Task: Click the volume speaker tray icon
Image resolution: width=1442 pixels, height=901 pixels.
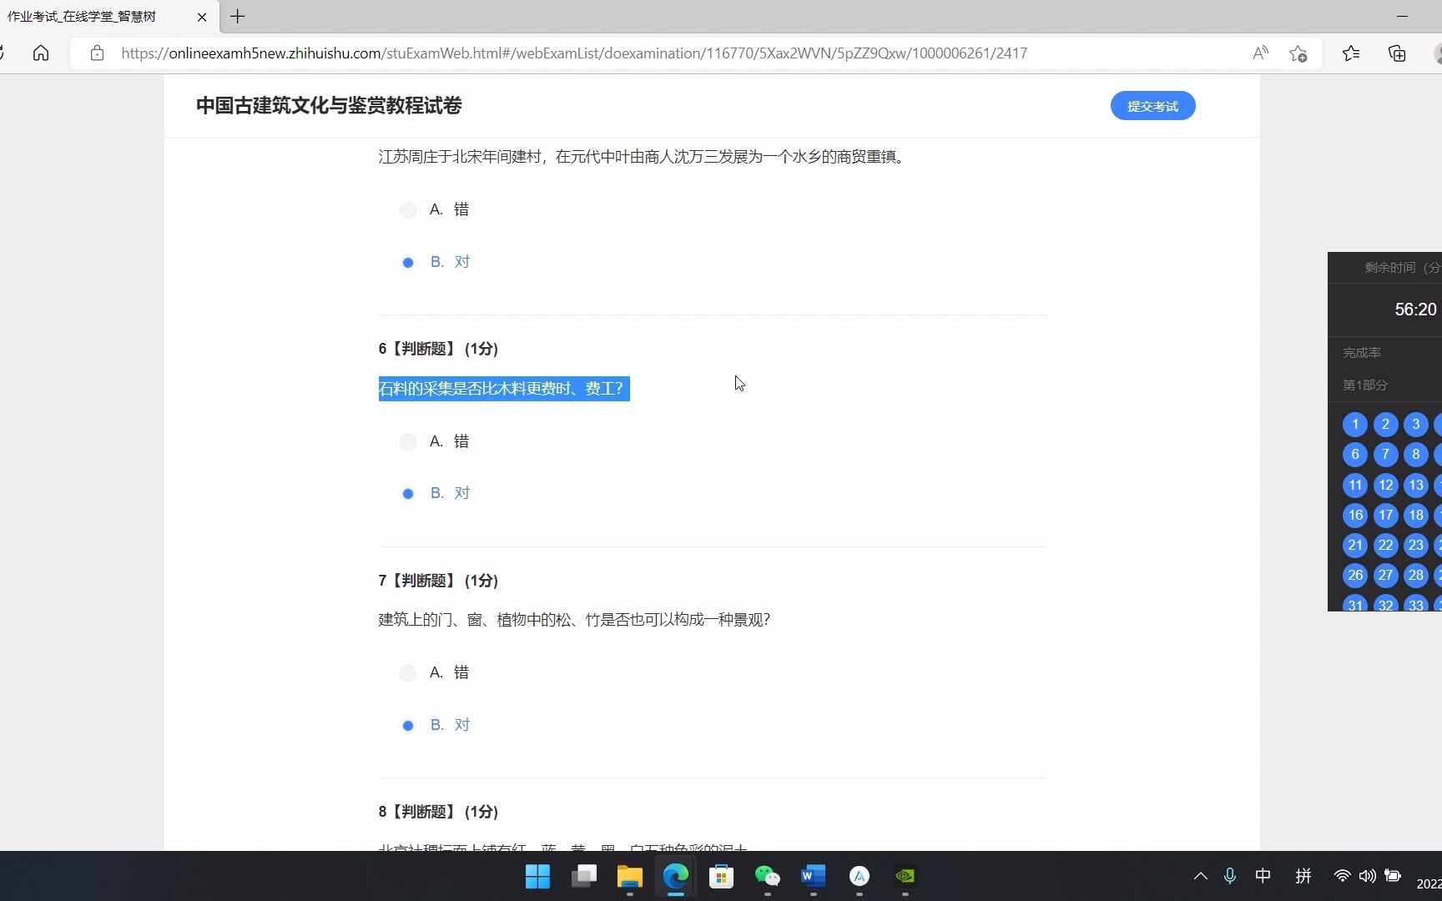Action: (1367, 876)
